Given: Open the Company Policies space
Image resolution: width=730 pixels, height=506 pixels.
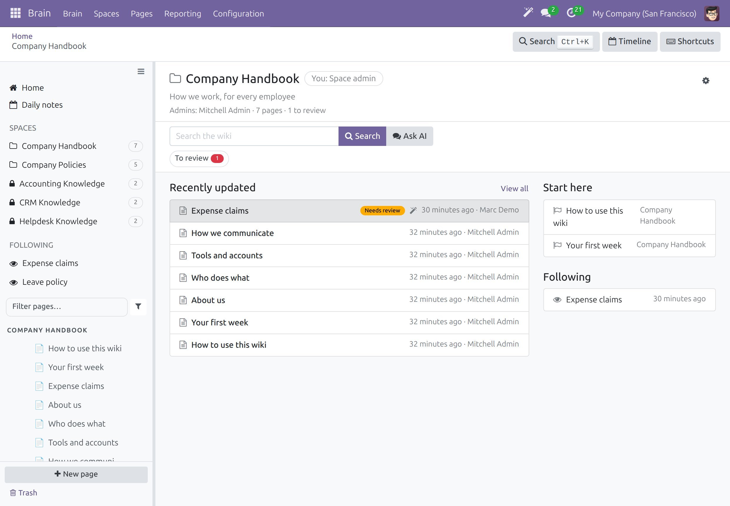Looking at the screenshot, I should pyautogui.click(x=76, y=165).
